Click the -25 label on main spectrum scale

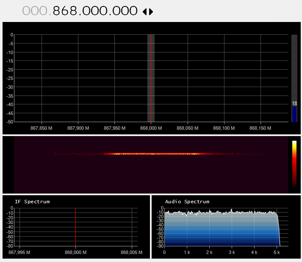tap(10, 78)
